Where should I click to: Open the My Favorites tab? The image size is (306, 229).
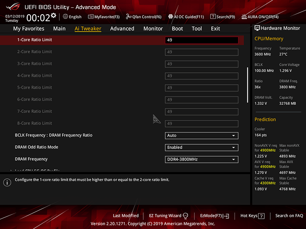click(x=29, y=29)
